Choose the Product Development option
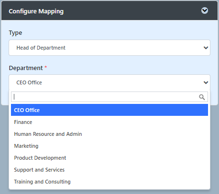219x194 pixels. [x=109, y=158]
